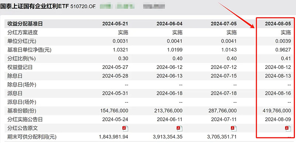Image resolution: width=296 pixels, height=143 pixels.
Task: Select the 2024-06-04 column header date
Action: pyautogui.click(x=169, y=24)
